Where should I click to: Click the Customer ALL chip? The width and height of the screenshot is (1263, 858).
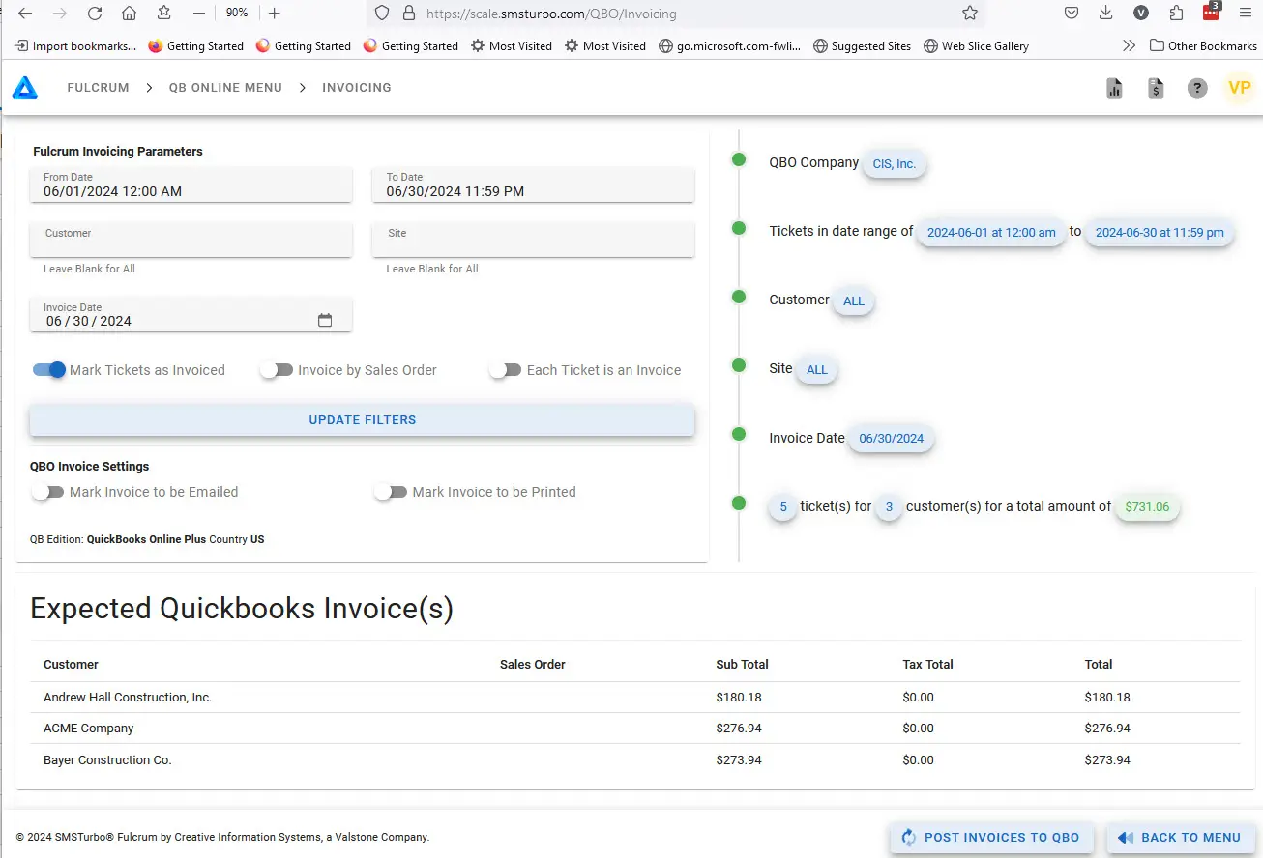tap(853, 301)
